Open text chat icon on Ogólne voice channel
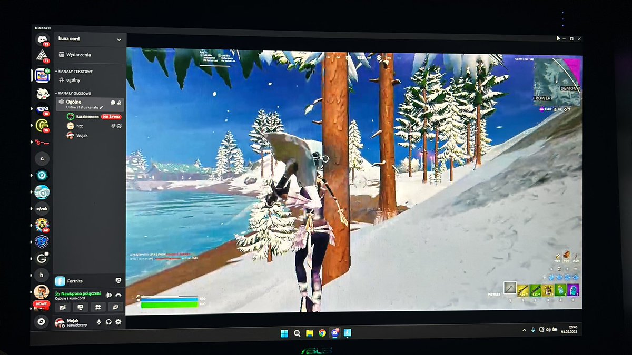This screenshot has height=355, width=632. [113, 102]
